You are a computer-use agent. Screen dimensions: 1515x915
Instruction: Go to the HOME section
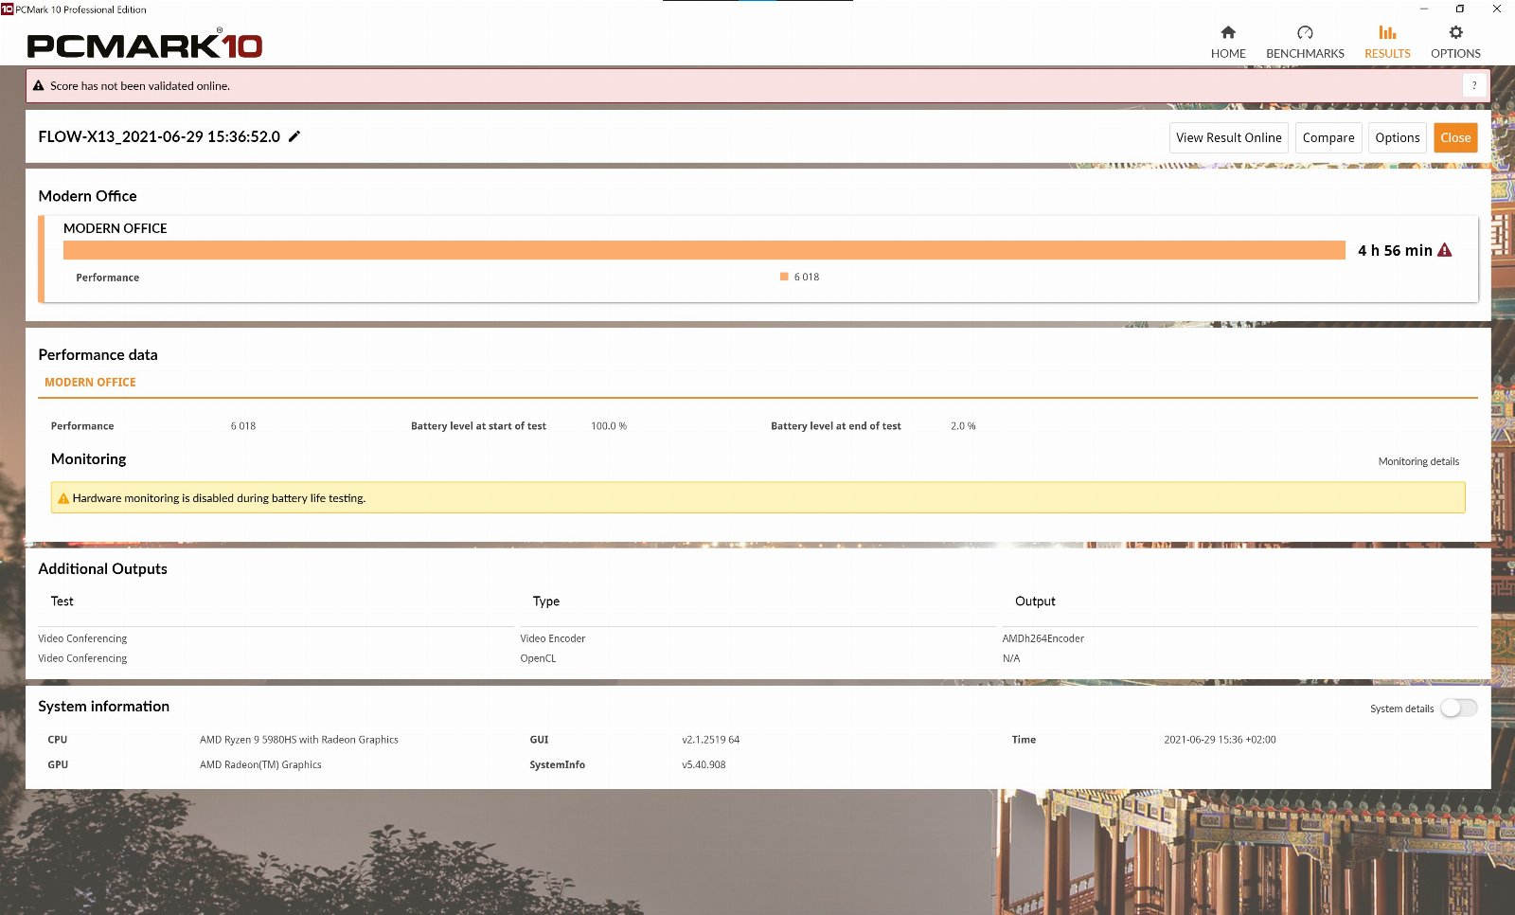[x=1228, y=43]
